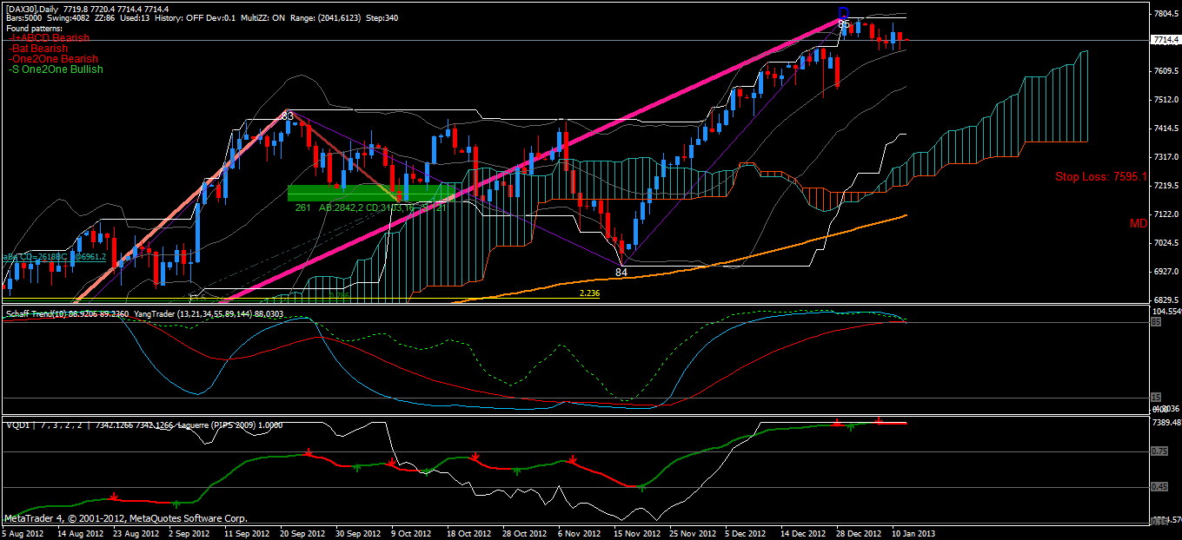Viewport: 1182px width, 540px height.
Task: Click price scale value 7609.5
Action: point(1165,71)
